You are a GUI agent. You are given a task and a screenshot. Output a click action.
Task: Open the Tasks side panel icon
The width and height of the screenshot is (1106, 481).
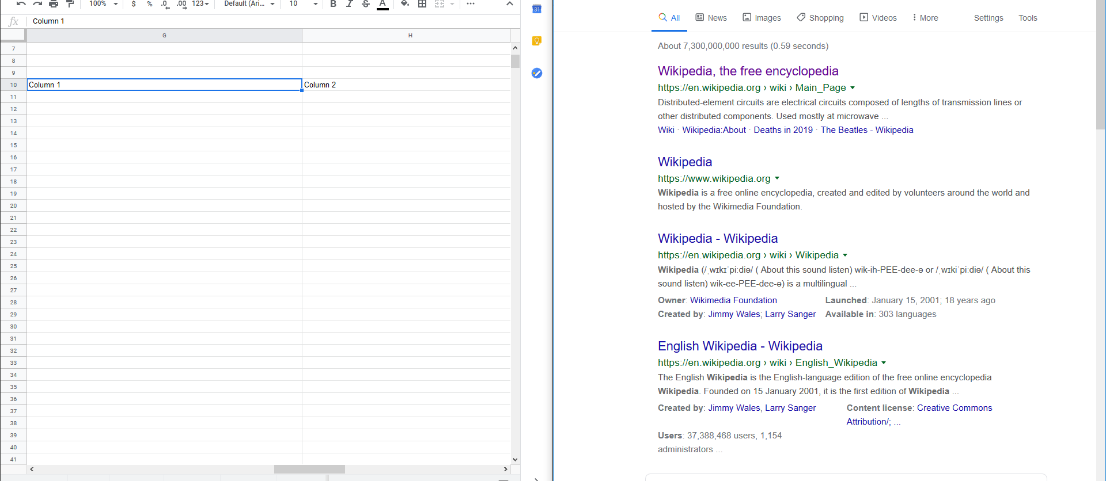(537, 73)
